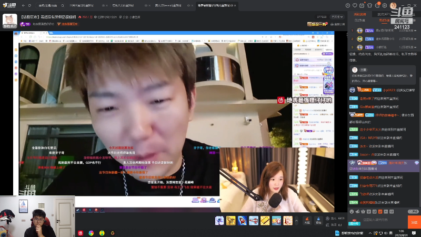
Task: Open the emoji picker in chat toolbar
Action: (352, 212)
